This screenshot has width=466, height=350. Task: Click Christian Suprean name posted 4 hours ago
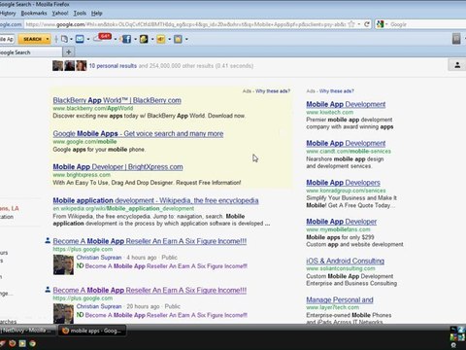pyautogui.click(x=99, y=258)
